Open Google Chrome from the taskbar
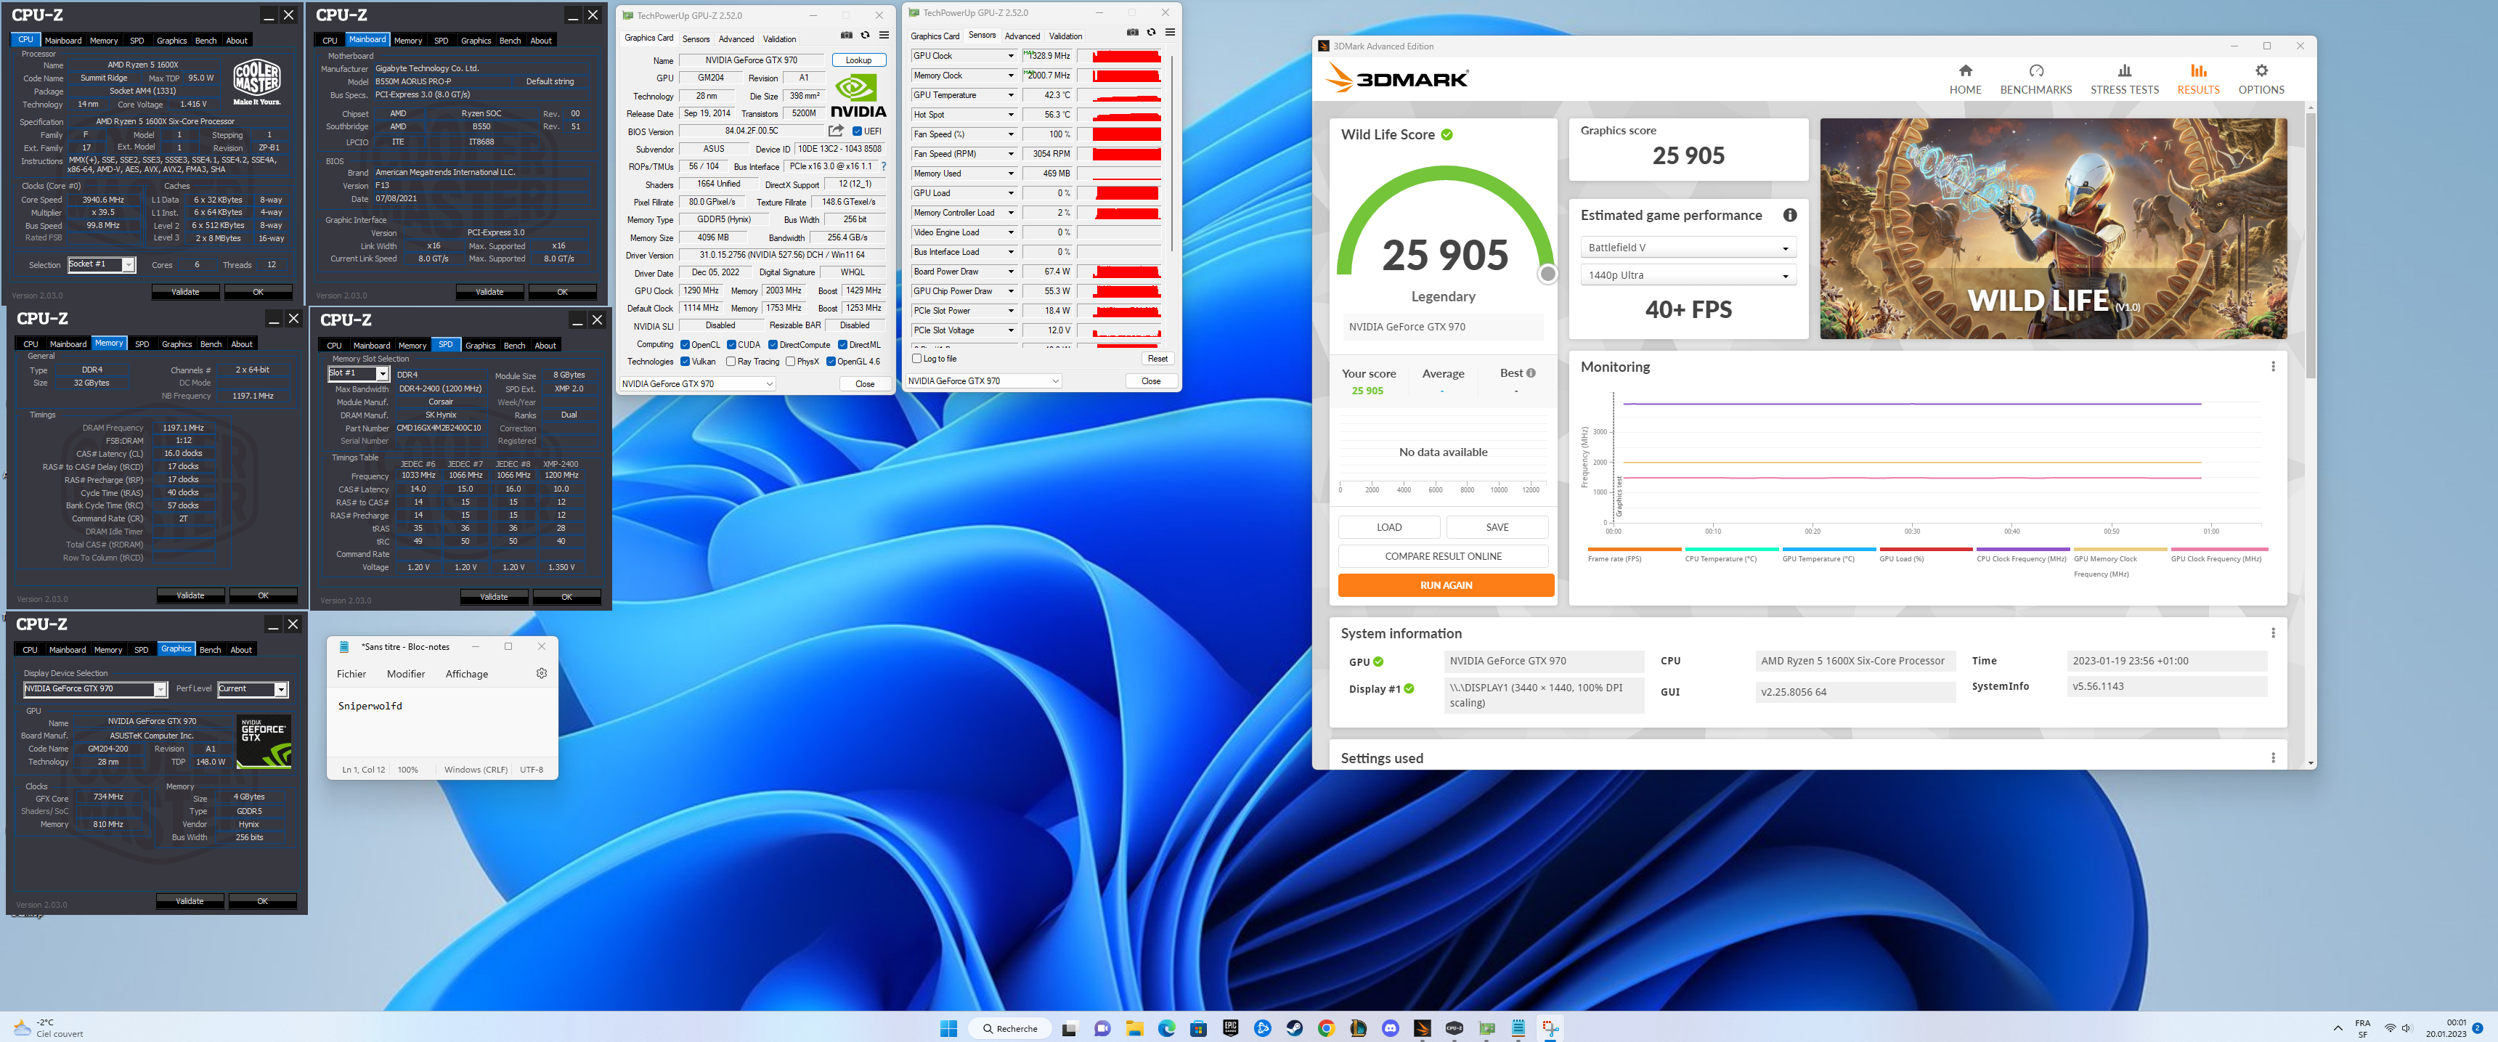The image size is (2498, 1042). click(x=1325, y=1028)
